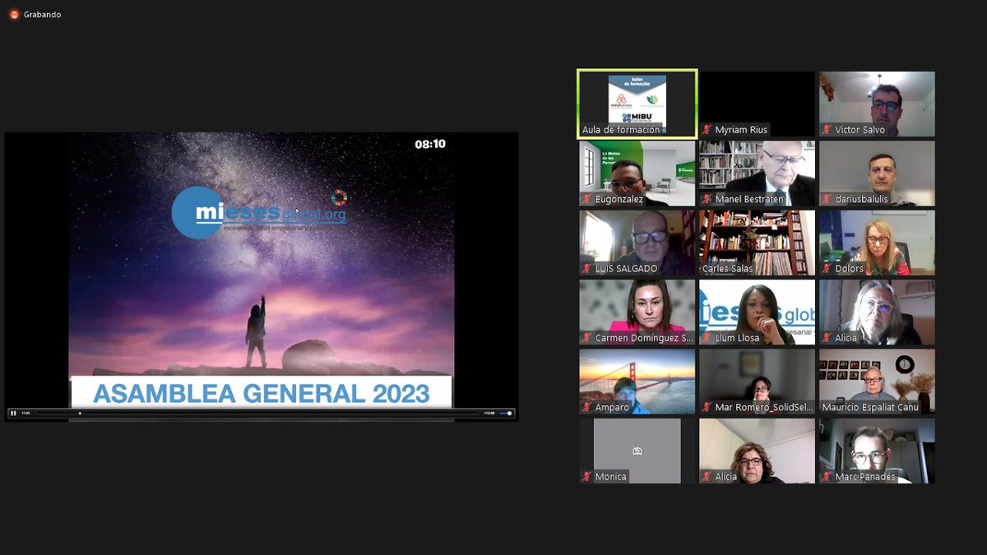Click Monica's muted microphone icon
This screenshot has width=987, height=555.
tap(586, 477)
